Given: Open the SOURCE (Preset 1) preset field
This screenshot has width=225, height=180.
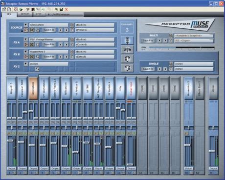Looking at the screenshot, I should tap(95, 30).
